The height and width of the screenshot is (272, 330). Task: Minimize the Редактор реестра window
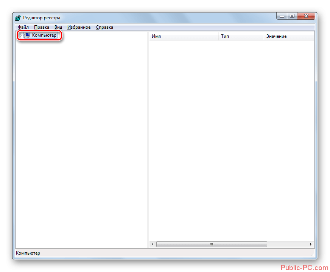pos(282,16)
